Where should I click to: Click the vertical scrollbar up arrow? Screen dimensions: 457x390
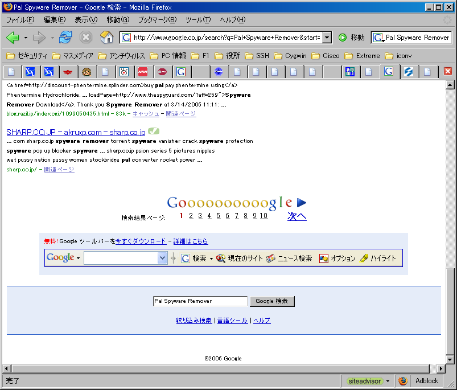point(450,85)
